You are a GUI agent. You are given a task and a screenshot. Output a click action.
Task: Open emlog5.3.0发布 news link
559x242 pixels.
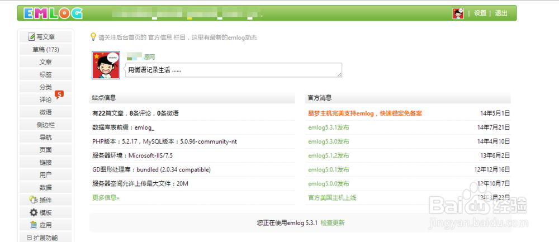[329, 141]
